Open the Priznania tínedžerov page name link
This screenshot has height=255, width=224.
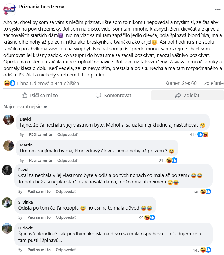(x=42, y=7)
